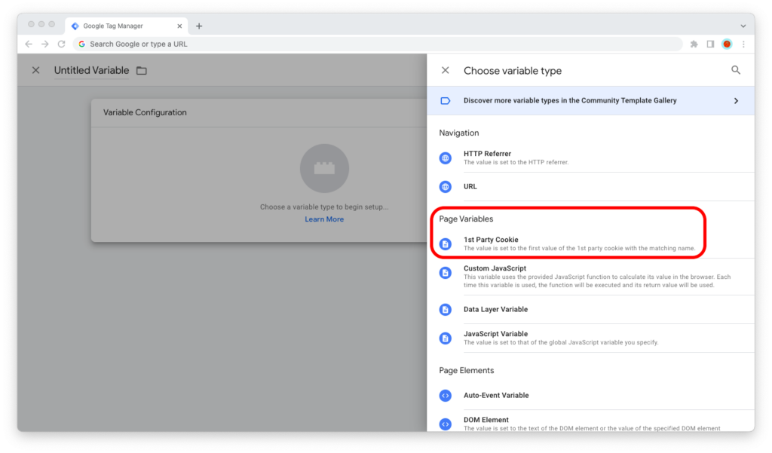Toggle browser side panel icon
This screenshot has height=453, width=772.
click(710, 44)
